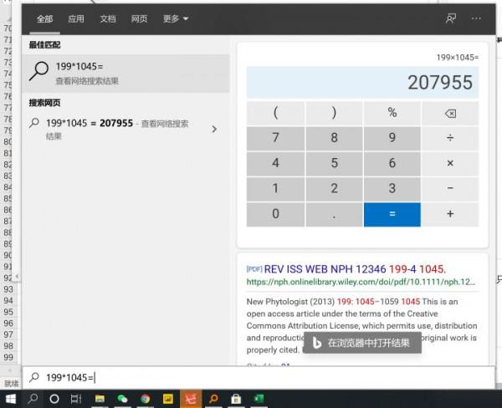This screenshot has height=408, width=502.
Task: Open the 应用 search tab
Action: click(x=76, y=19)
